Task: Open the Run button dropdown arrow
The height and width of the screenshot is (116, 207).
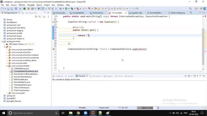Action: (x=69, y=9)
